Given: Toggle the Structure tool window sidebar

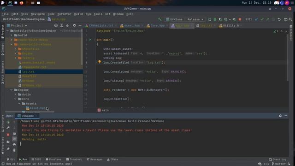Looking at the screenshot, I should [2, 124].
